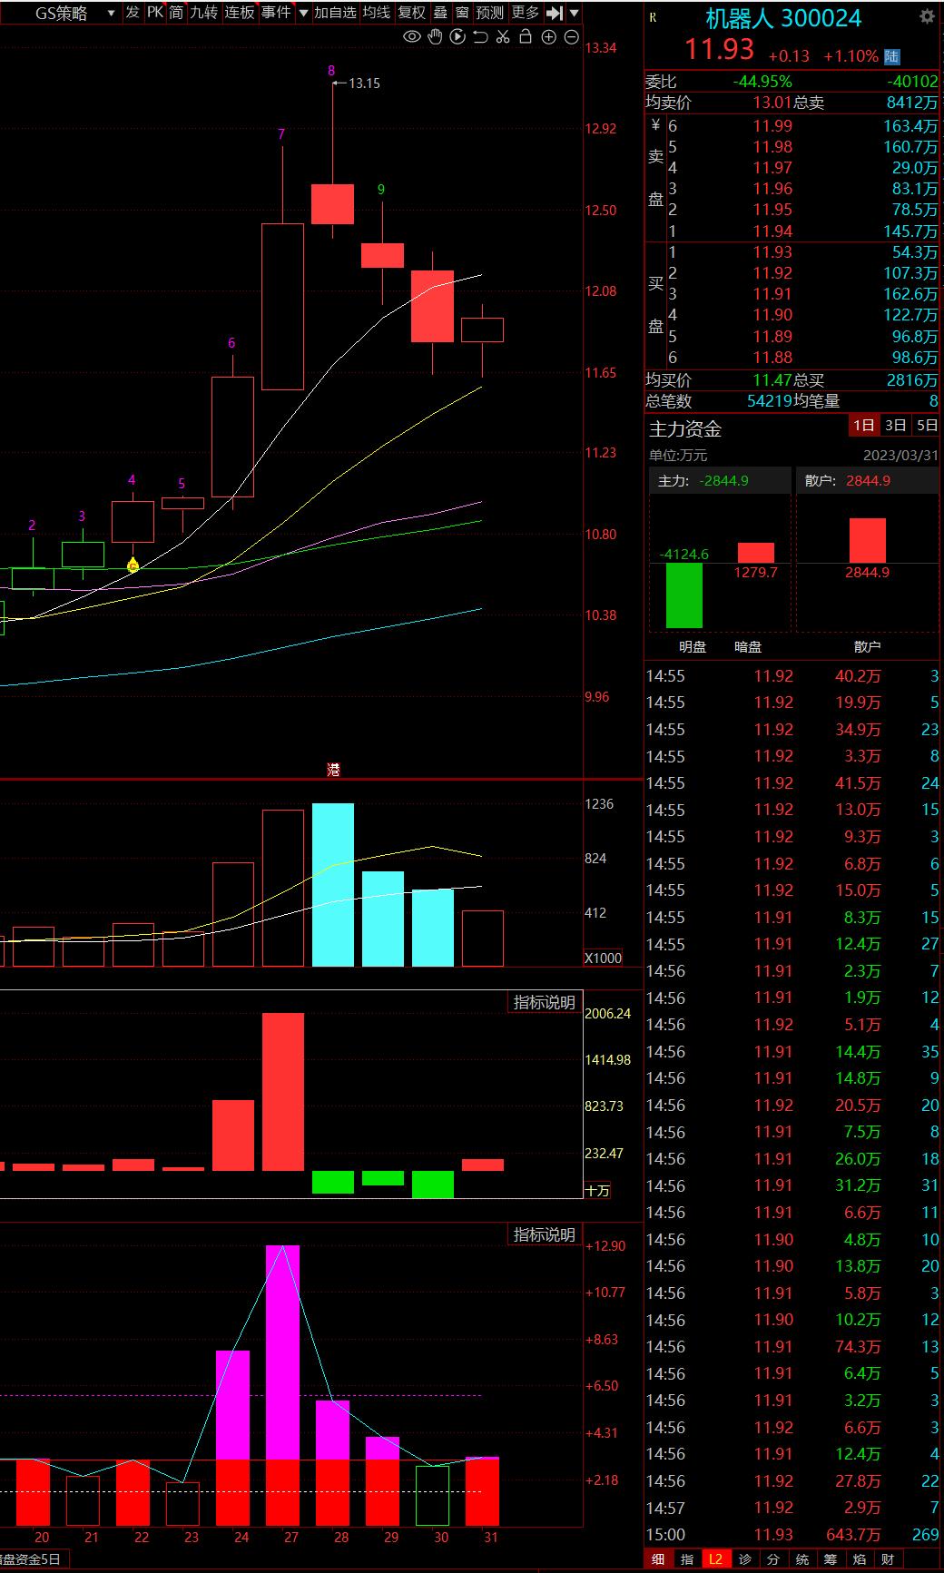Click the yellow marker icon on the candlestick chart
The image size is (944, 1573).
(133, 565)
